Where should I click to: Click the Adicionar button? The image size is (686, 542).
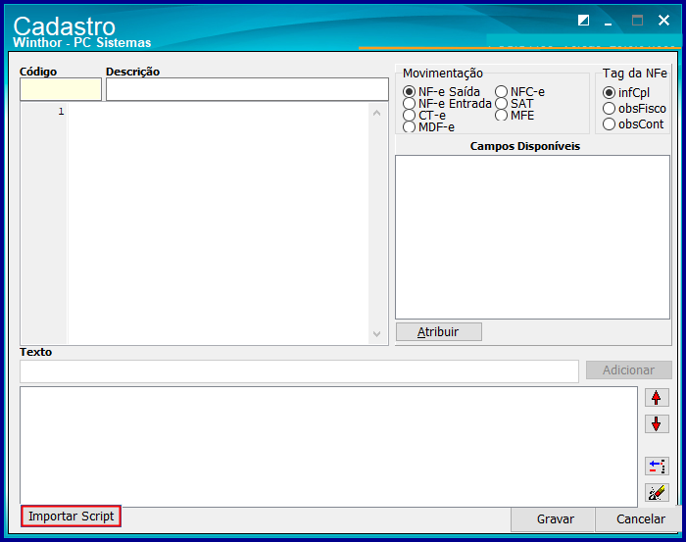629,370
